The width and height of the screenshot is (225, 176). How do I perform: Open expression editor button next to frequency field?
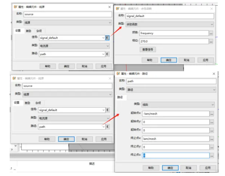point(211,33)
